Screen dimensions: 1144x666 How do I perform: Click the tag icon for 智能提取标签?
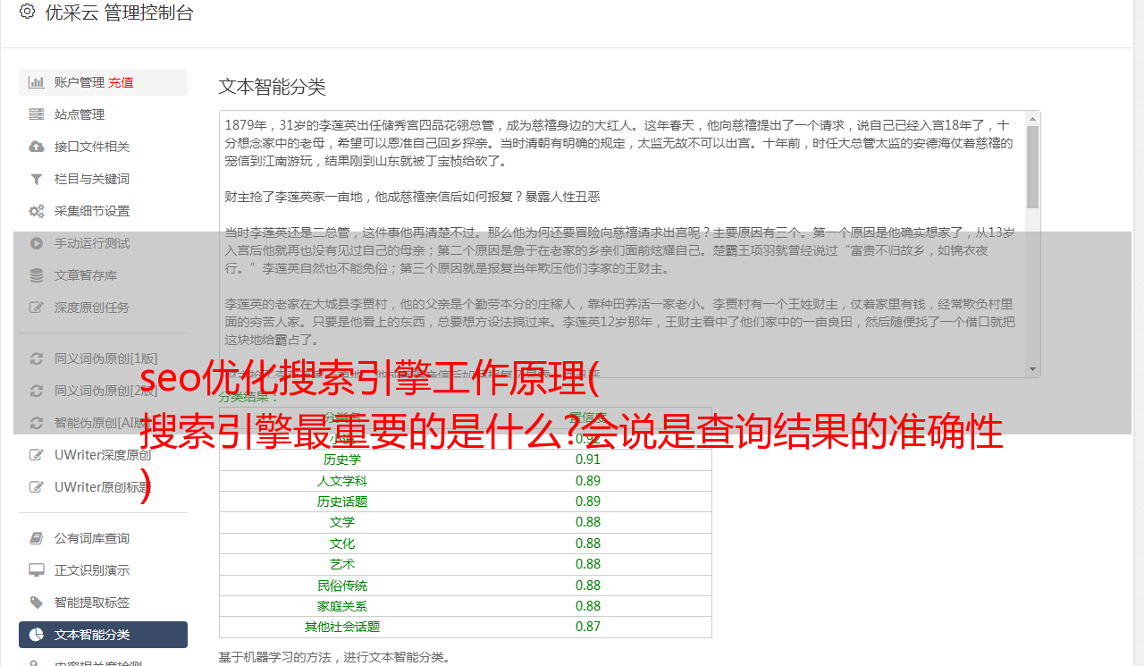[x=37, y=603]
